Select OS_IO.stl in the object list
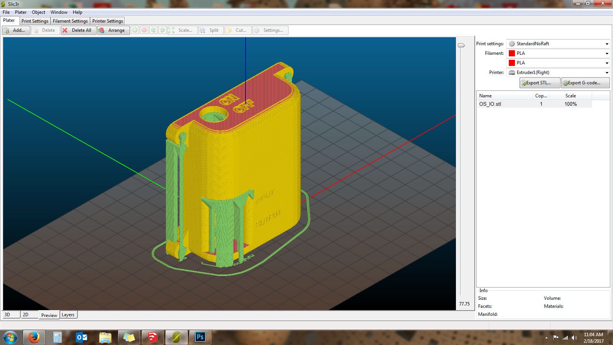Viewport: 613px width, 345px height. pos(490,104)
